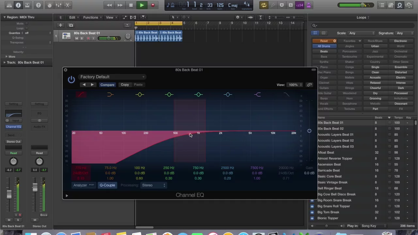
Task: Open the Edit menu in tracks area
Action: point(73,17)
